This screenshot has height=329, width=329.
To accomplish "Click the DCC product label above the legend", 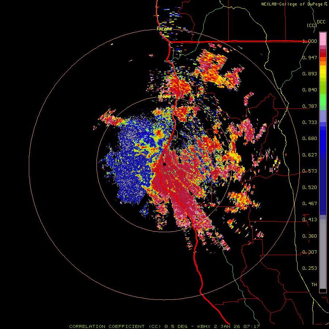I will click(321, 22).
